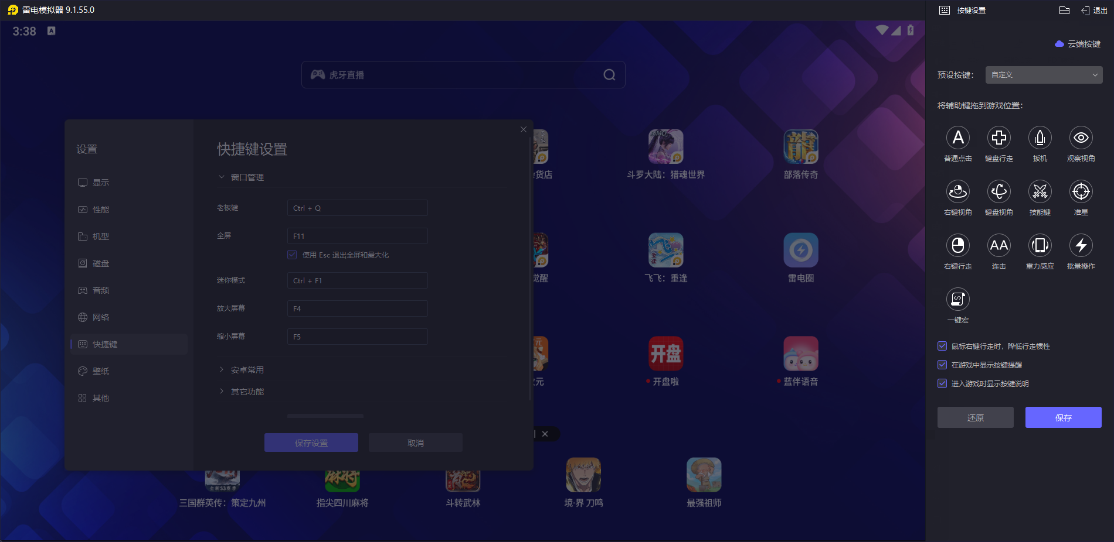This screenshot has height=542, width=1114.
Task: Select the 快捷键 settings tab
Action: [129, 344]
